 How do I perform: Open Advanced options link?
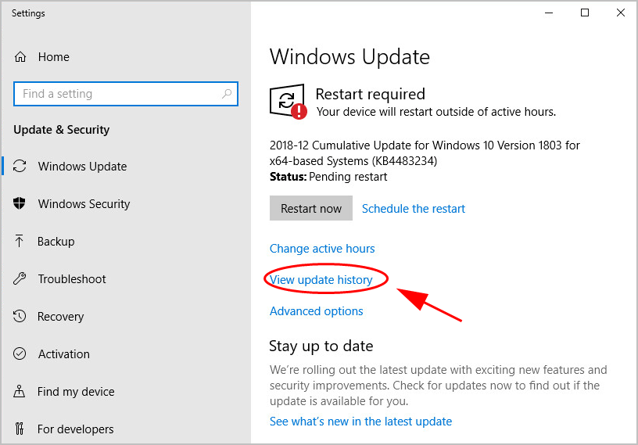click(x=317, y=311)
